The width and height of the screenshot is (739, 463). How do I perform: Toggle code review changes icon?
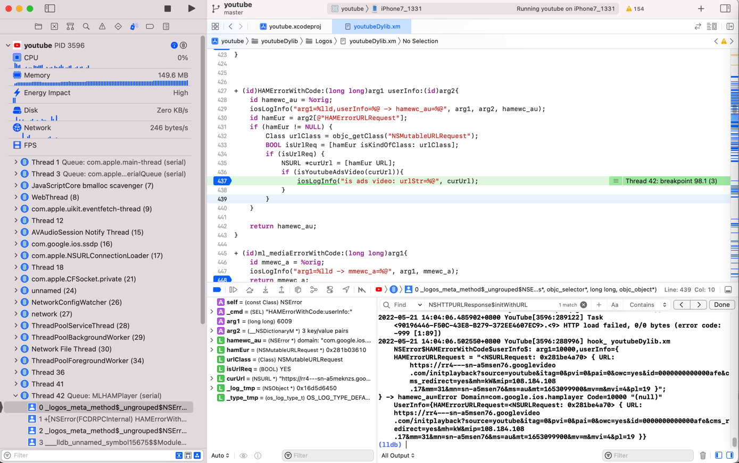(x=698, y=27)
